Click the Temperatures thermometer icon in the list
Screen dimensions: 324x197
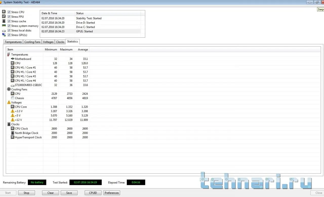9,55
